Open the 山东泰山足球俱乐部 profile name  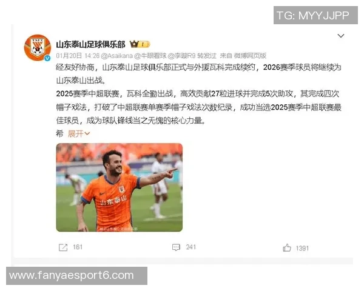coord(91,44)
